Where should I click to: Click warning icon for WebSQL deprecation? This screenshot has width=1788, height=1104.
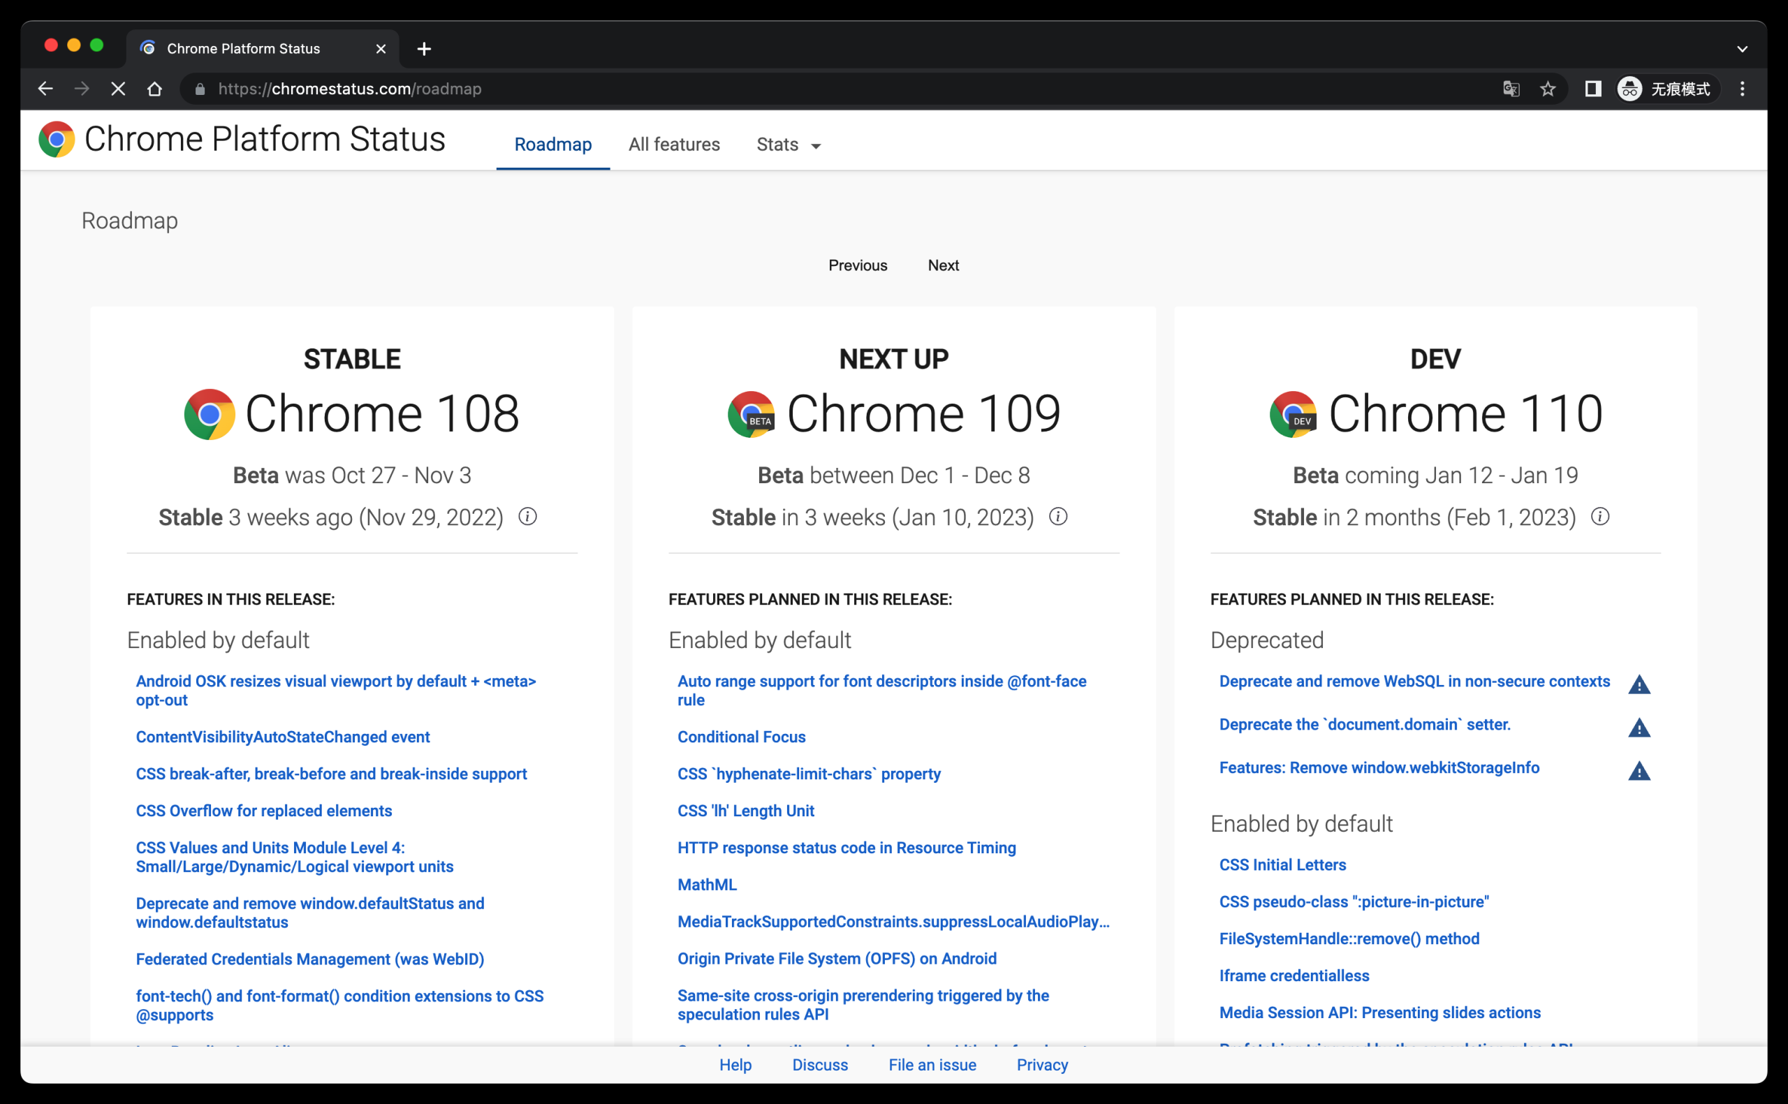pyautogui.click(x=1639, y=685)
